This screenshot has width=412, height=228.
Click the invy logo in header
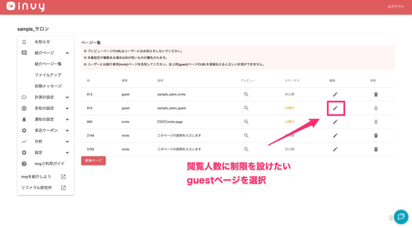[x=25, y=6]
